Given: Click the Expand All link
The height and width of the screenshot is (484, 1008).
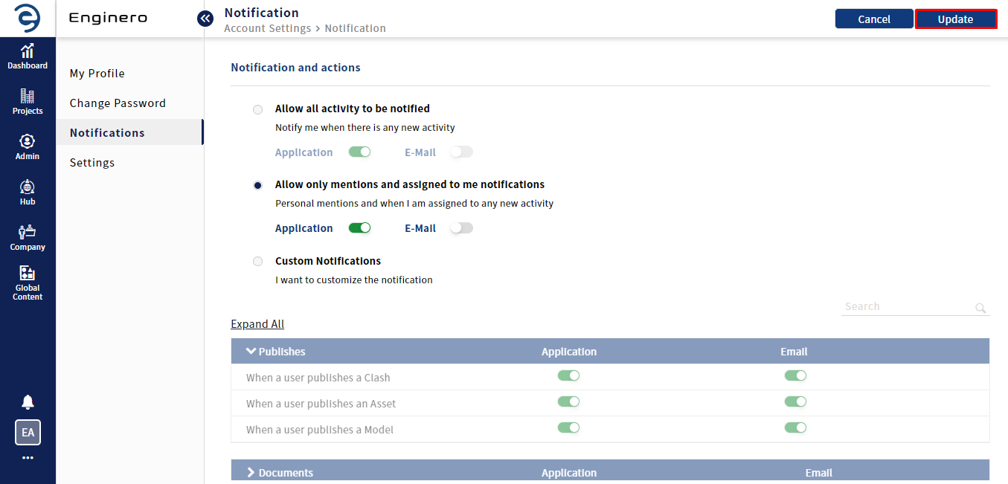Looking at the screenshot, I should tap(257, 324).
